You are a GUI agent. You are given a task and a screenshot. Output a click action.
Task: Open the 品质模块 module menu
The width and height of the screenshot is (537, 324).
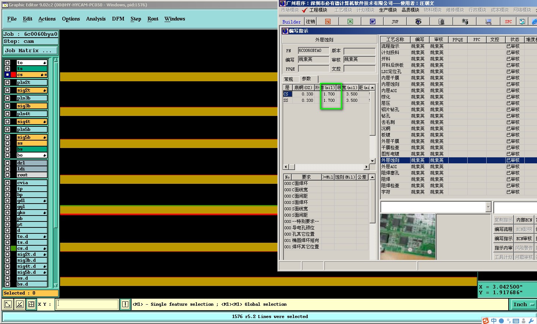coord(410,10)
